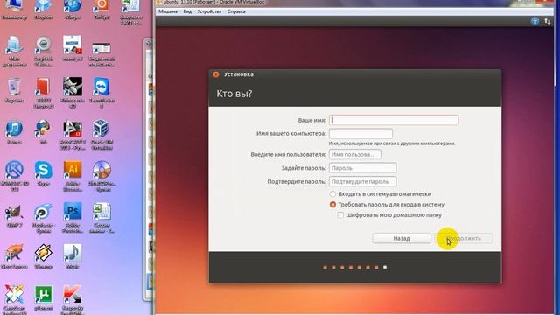Launch the Adobe Illustrator desktop shortcut
This screenshot has height=315, width=560.
click(x=73, y=176)
